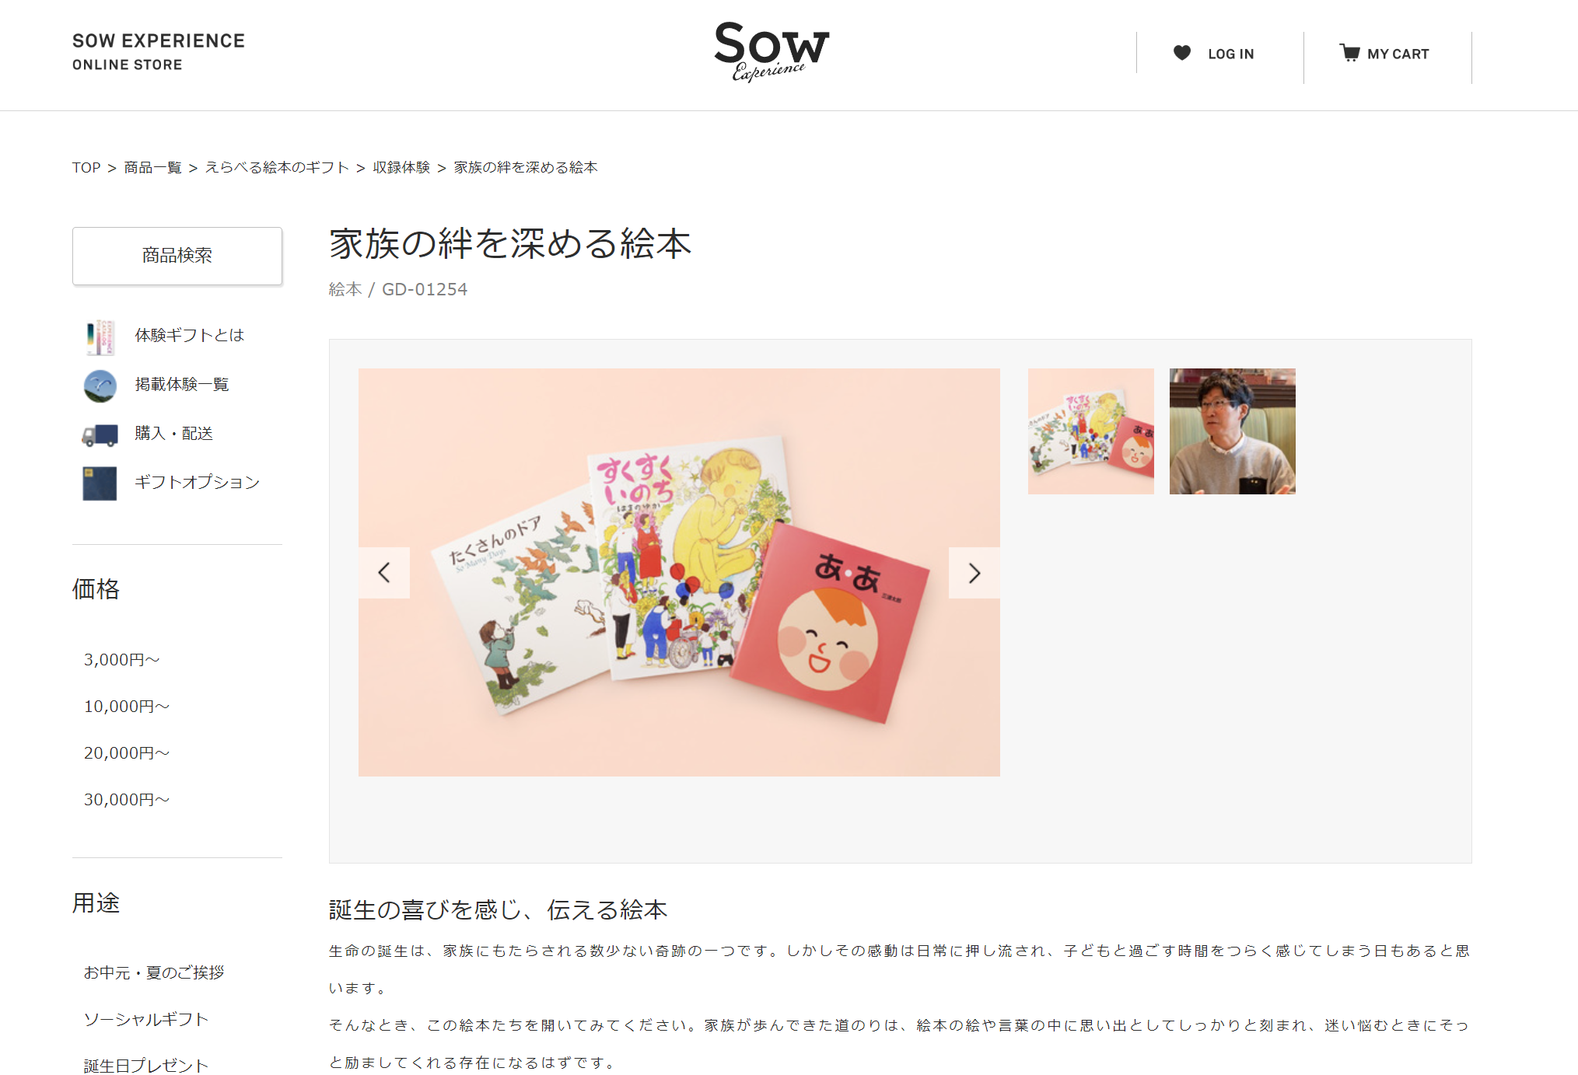Screen dimensions: 1578x1075
Task: Open the shopping cart icon
Action: tap(1349, 53)
